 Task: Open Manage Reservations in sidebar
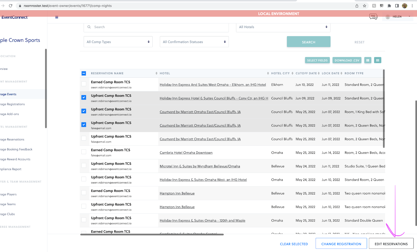[x=12, y=140]
